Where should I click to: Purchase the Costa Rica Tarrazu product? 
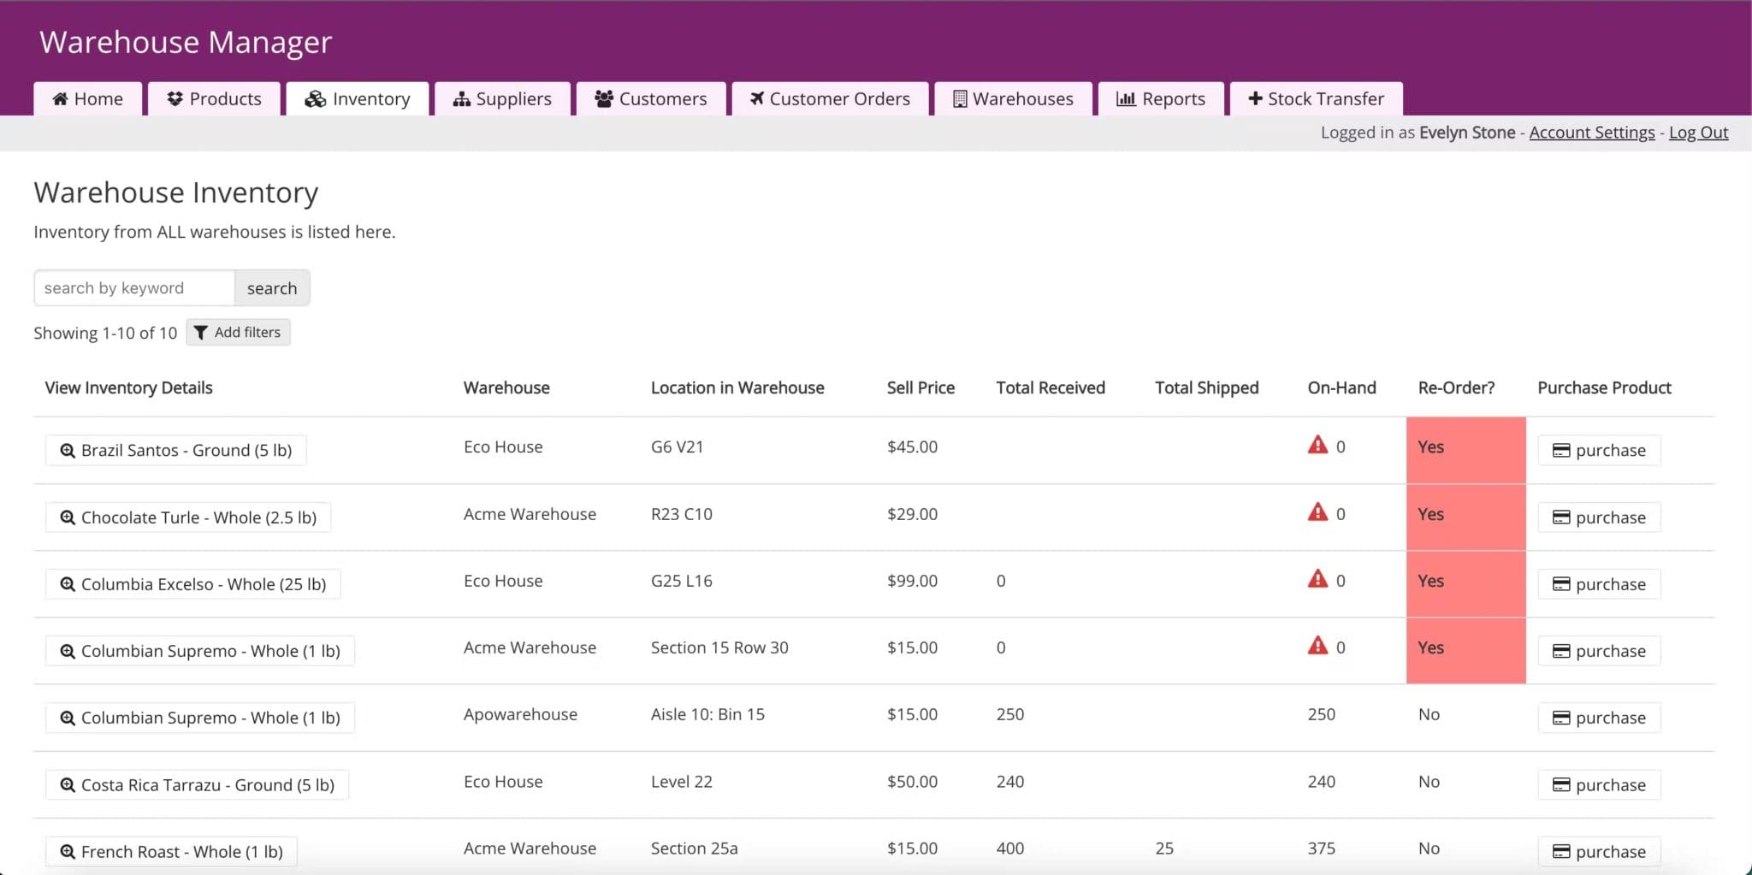pos(1598,784)
